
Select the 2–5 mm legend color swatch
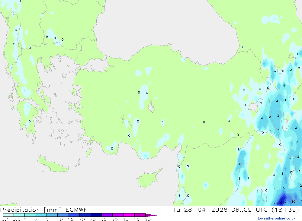point(41,215)
